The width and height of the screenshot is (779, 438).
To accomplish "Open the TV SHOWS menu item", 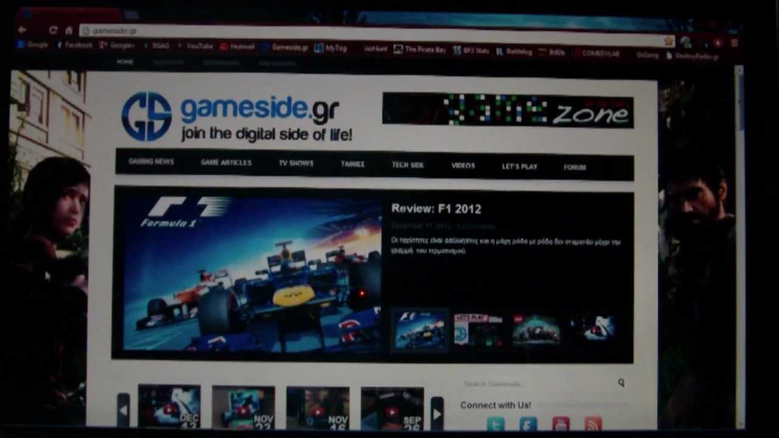I will tap(296, 164).
